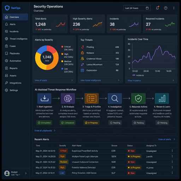Open row menu for Potential Malware Detected
Viewport: 181px width, 181px height.
tap(172, 167)
